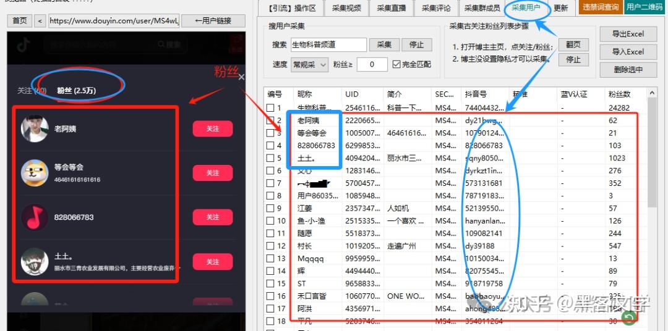Click the back arrow button
The width and height of the screenshot is (668, 331).
(40, 21)
